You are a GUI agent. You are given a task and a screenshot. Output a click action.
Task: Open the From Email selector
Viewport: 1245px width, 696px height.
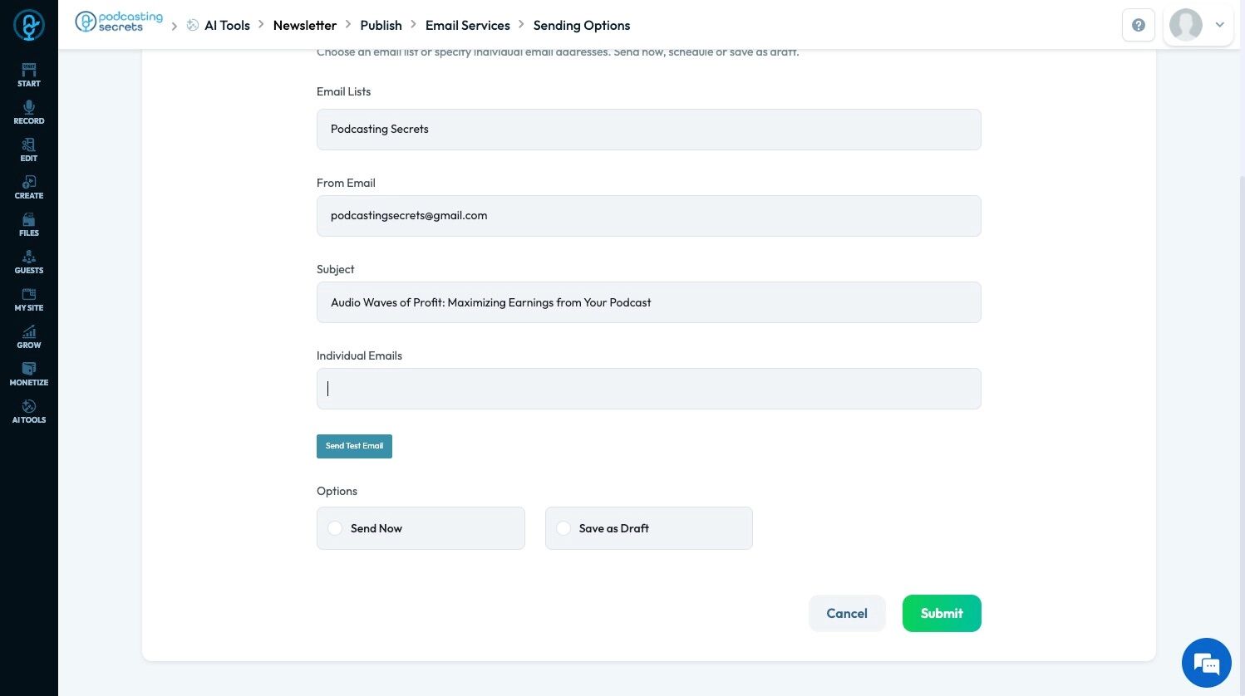coord(648,216)
